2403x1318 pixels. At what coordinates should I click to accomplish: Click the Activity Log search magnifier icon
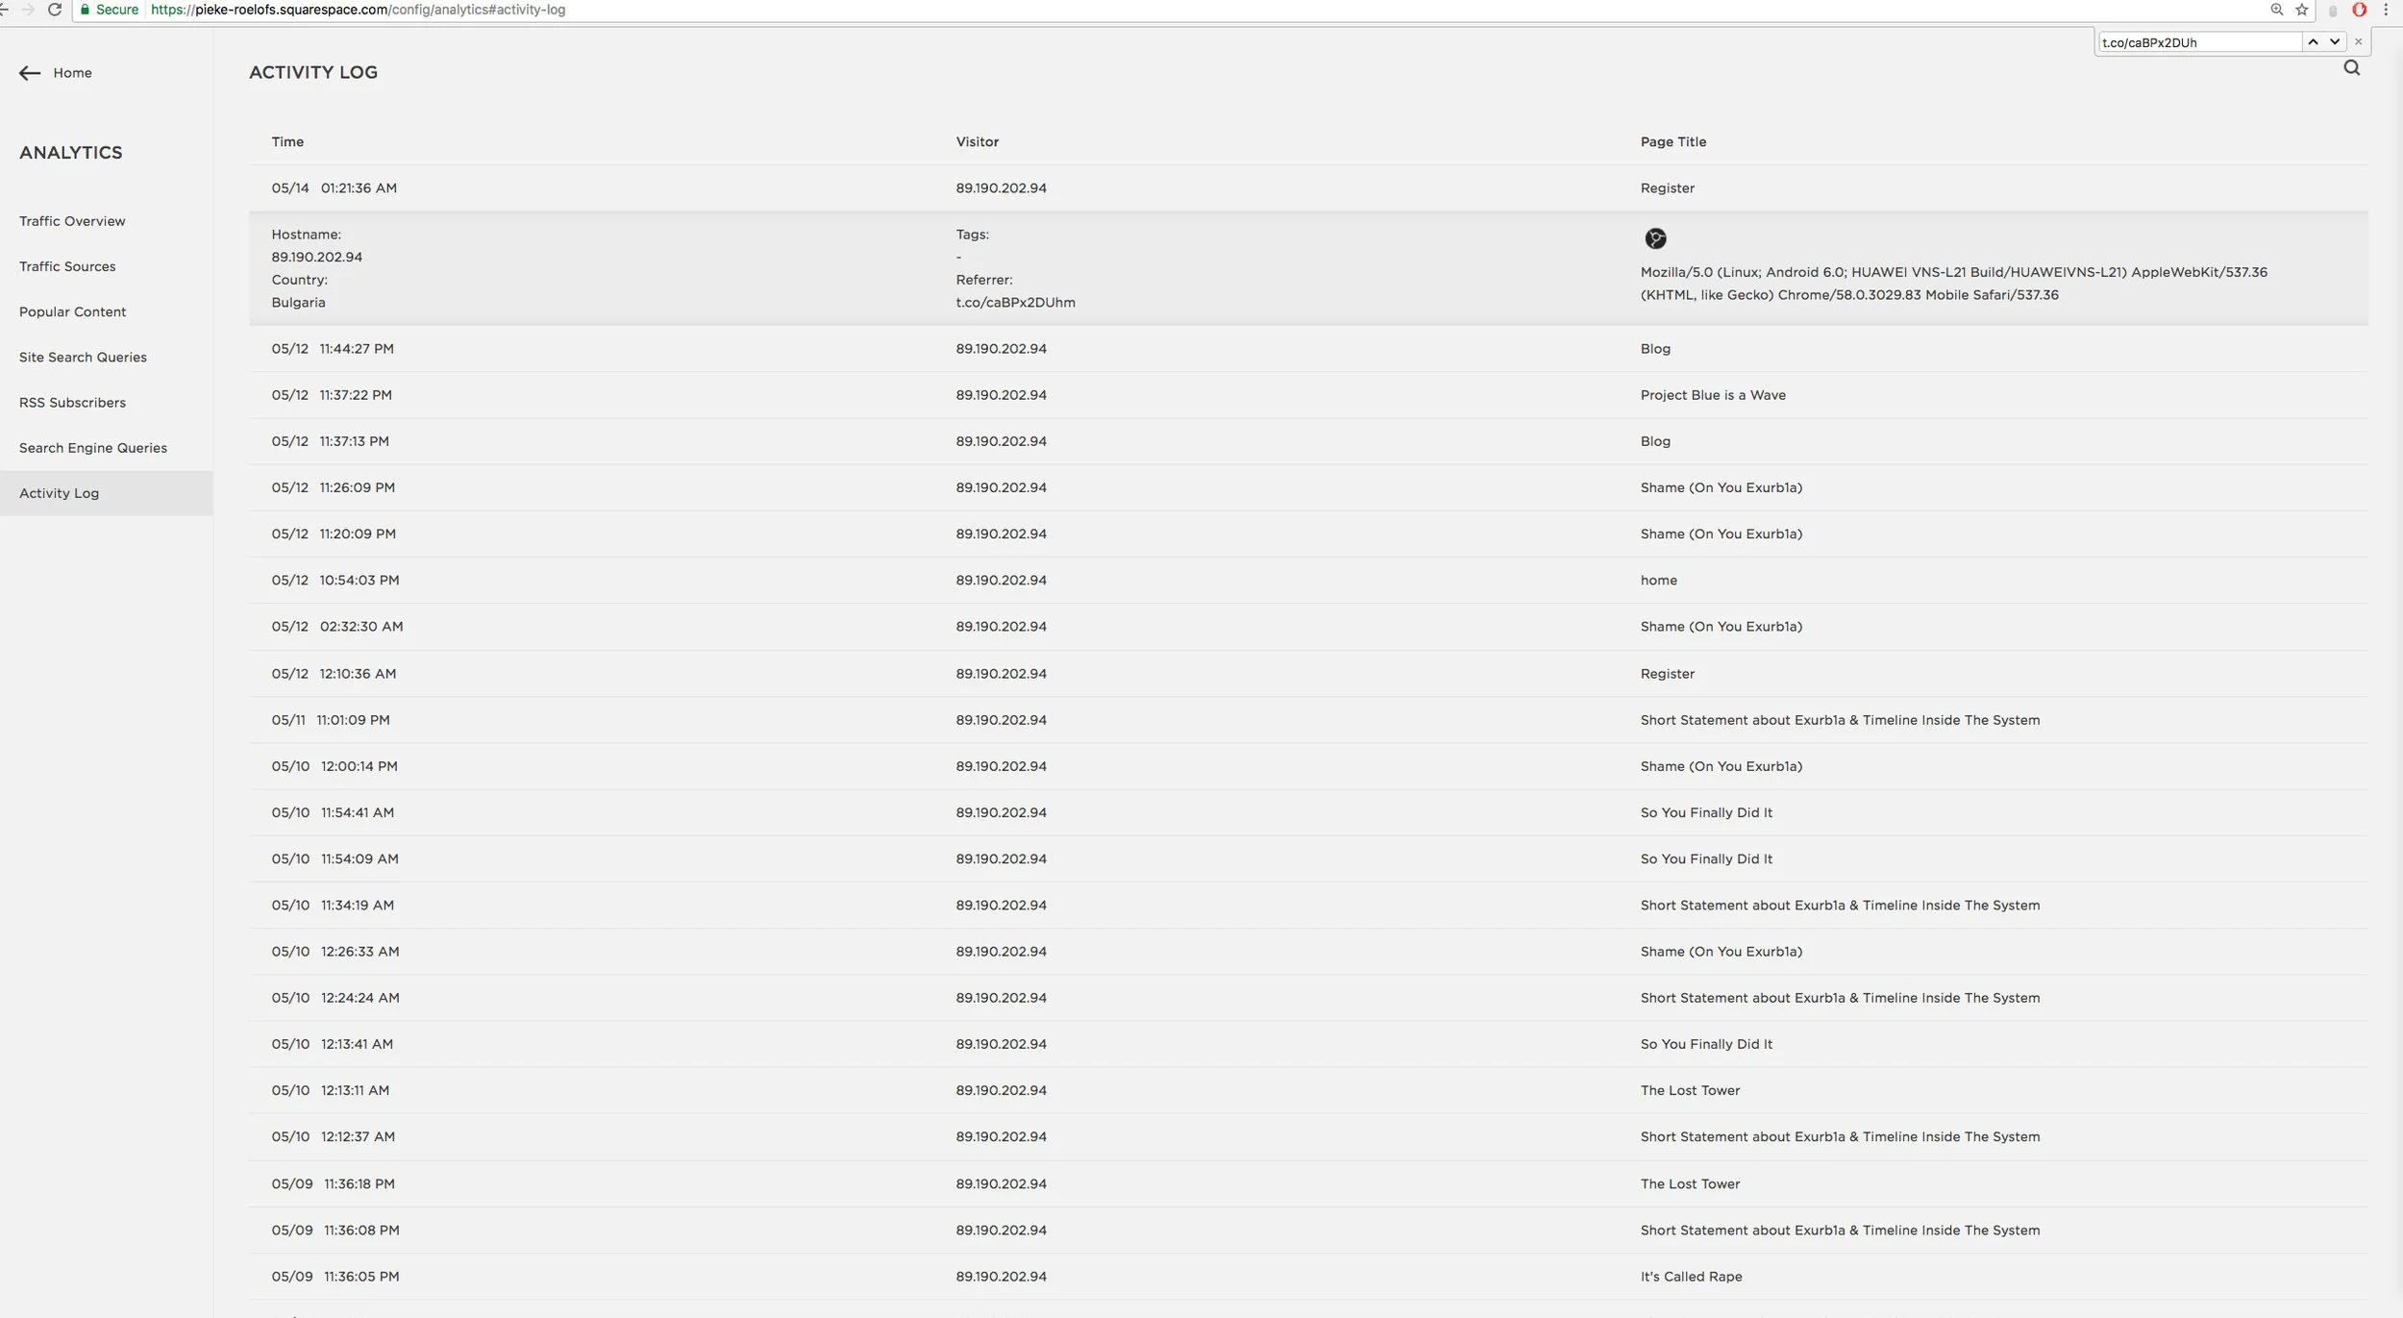tap(2351, 68)
